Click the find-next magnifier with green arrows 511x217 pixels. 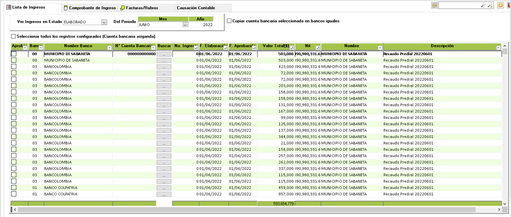pos(490,5)
